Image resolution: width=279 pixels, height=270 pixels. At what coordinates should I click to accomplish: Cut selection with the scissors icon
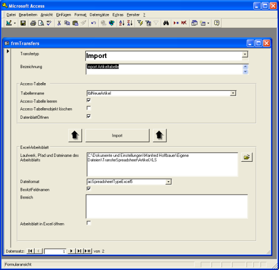59,23
